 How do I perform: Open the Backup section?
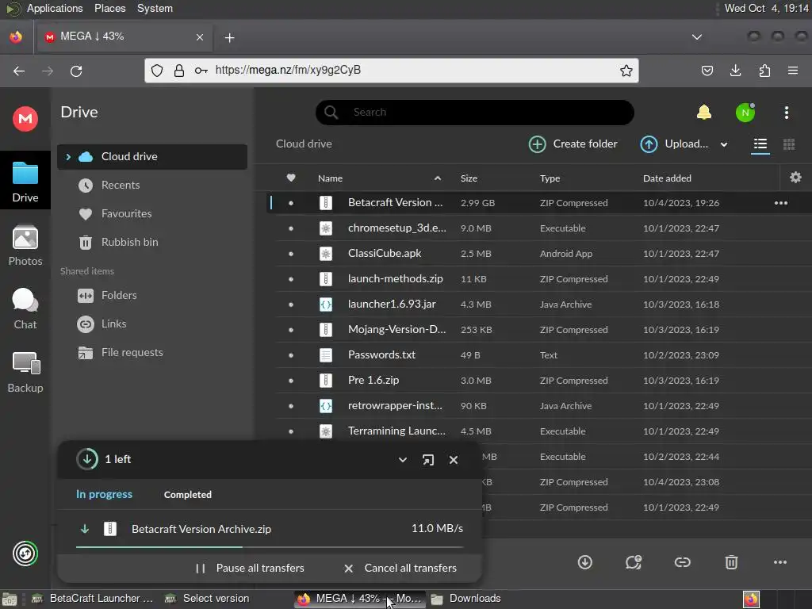click(x=25, y=373)
